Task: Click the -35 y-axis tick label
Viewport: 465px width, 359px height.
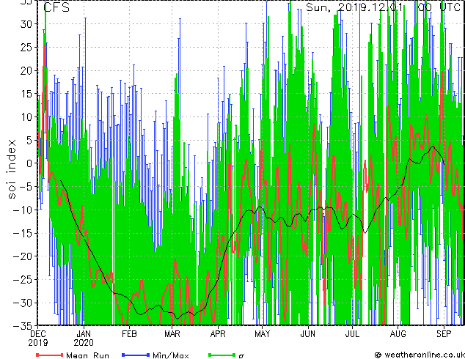Action: click(x=23, y=326)
